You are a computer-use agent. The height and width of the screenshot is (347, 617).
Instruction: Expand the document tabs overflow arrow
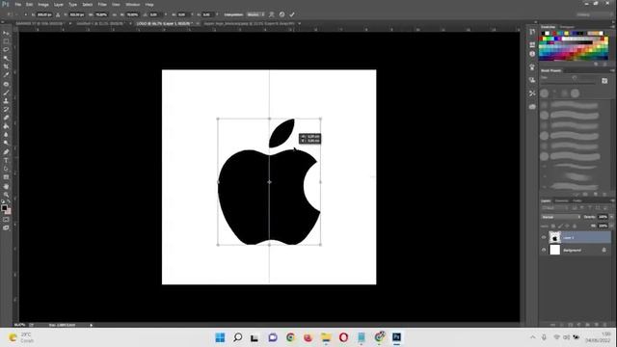click(300, 23)
